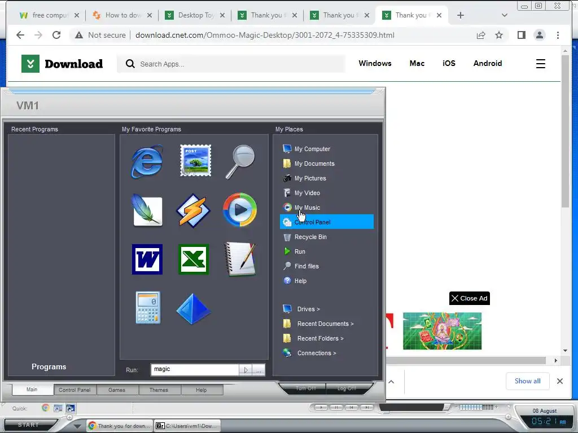Expand taskbar dropdown arrow next to START
578x433 pixels.
[x=77, y=426]
